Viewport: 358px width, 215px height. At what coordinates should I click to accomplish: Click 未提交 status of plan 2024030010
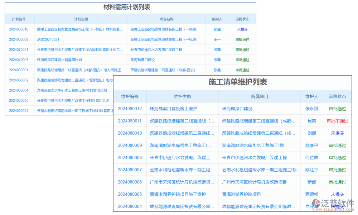(243, 29)
